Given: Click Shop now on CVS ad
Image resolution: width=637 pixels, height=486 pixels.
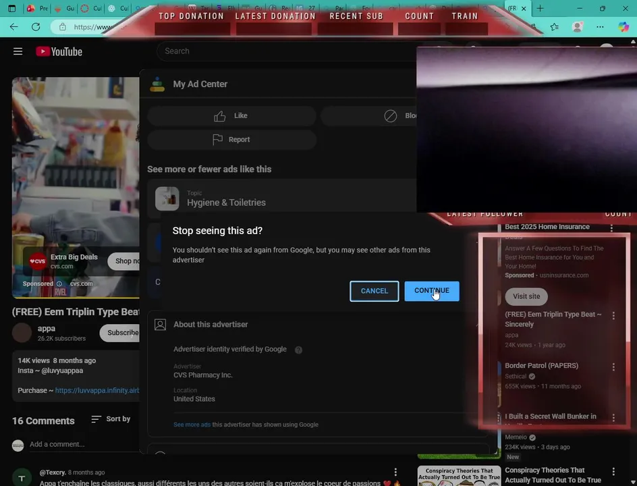Looking at the screenshot, I should 124,261.
